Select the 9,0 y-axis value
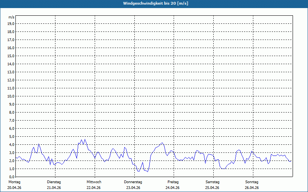 (12, 104)
